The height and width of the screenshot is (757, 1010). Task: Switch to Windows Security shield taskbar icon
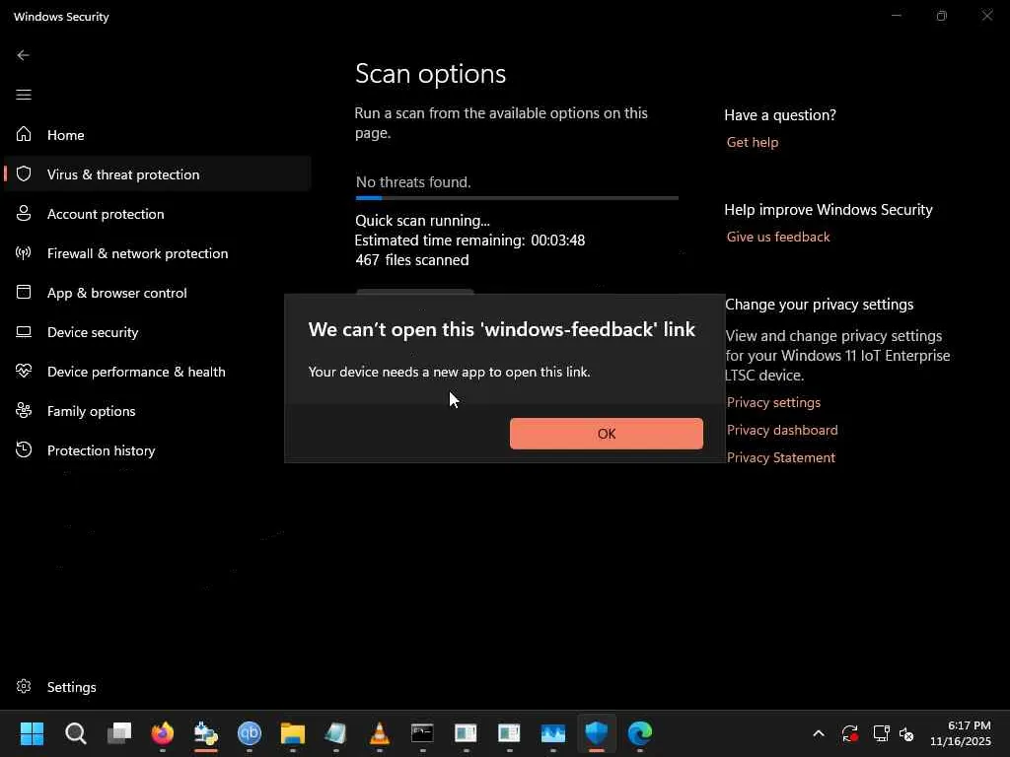[x=597, y=732]
